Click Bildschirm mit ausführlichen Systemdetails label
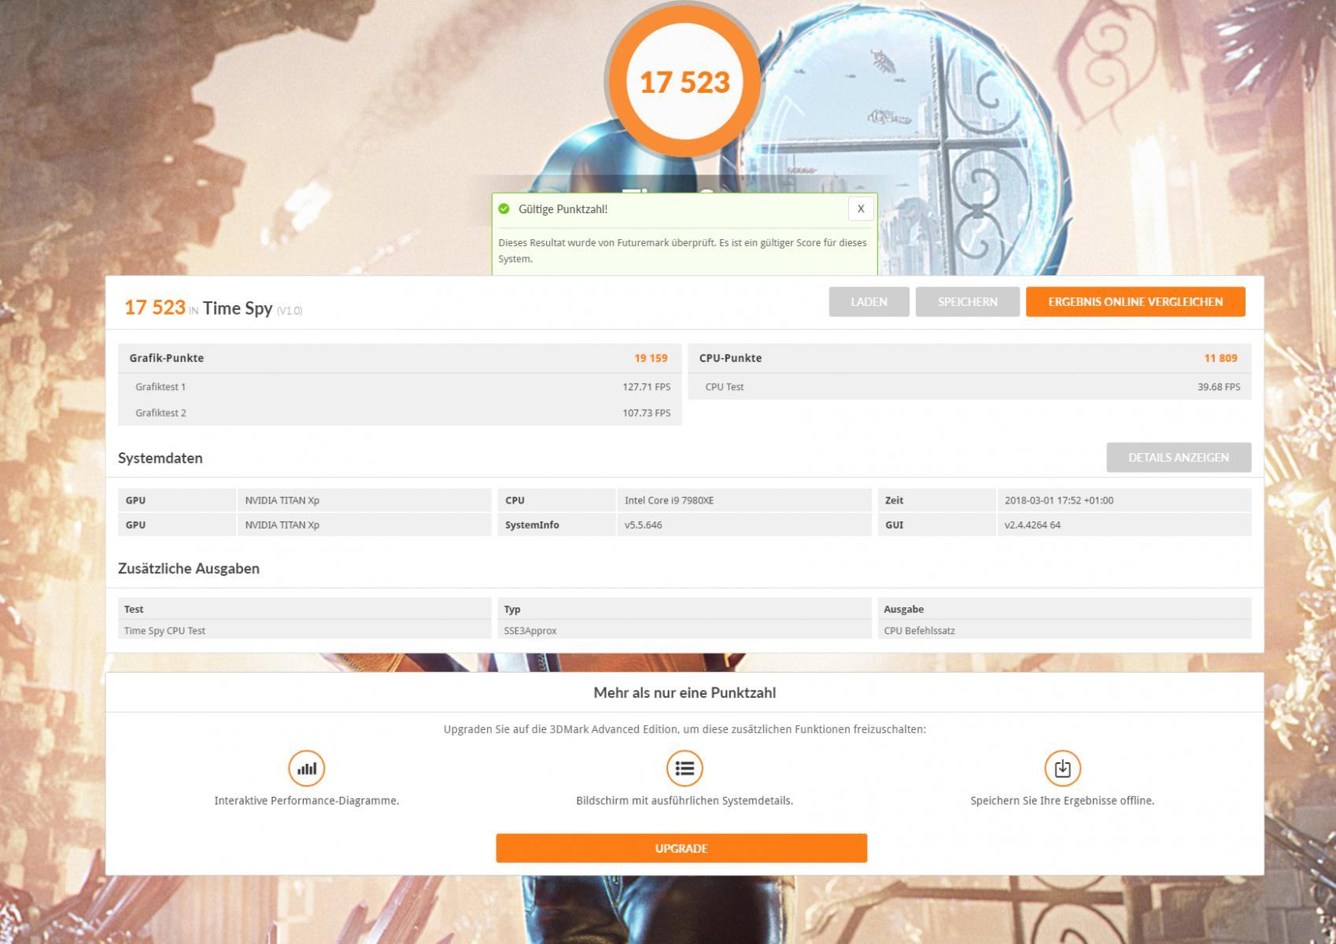1336x944 pixels. (685, 801)
